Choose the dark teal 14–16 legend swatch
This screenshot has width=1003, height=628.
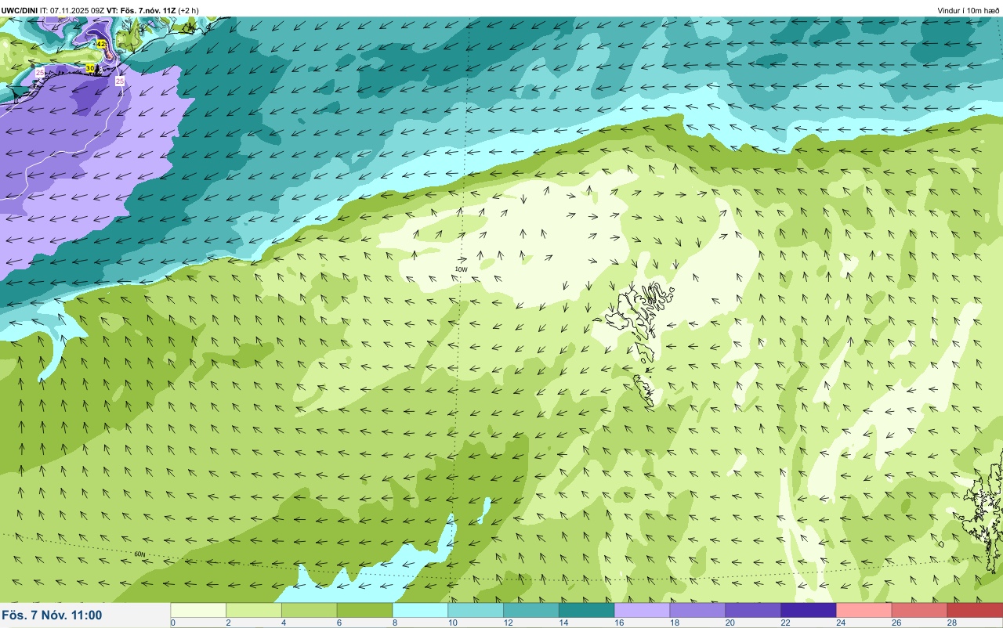(587, 610)
